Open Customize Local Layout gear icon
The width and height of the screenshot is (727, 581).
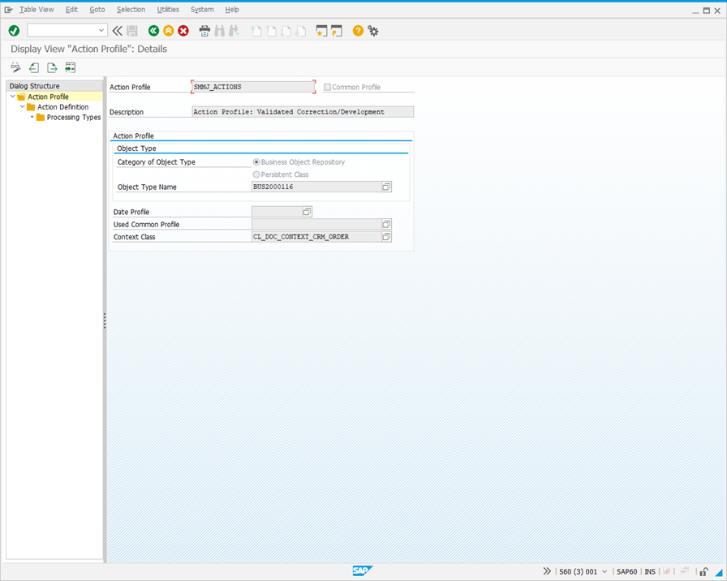coord(373,30)
